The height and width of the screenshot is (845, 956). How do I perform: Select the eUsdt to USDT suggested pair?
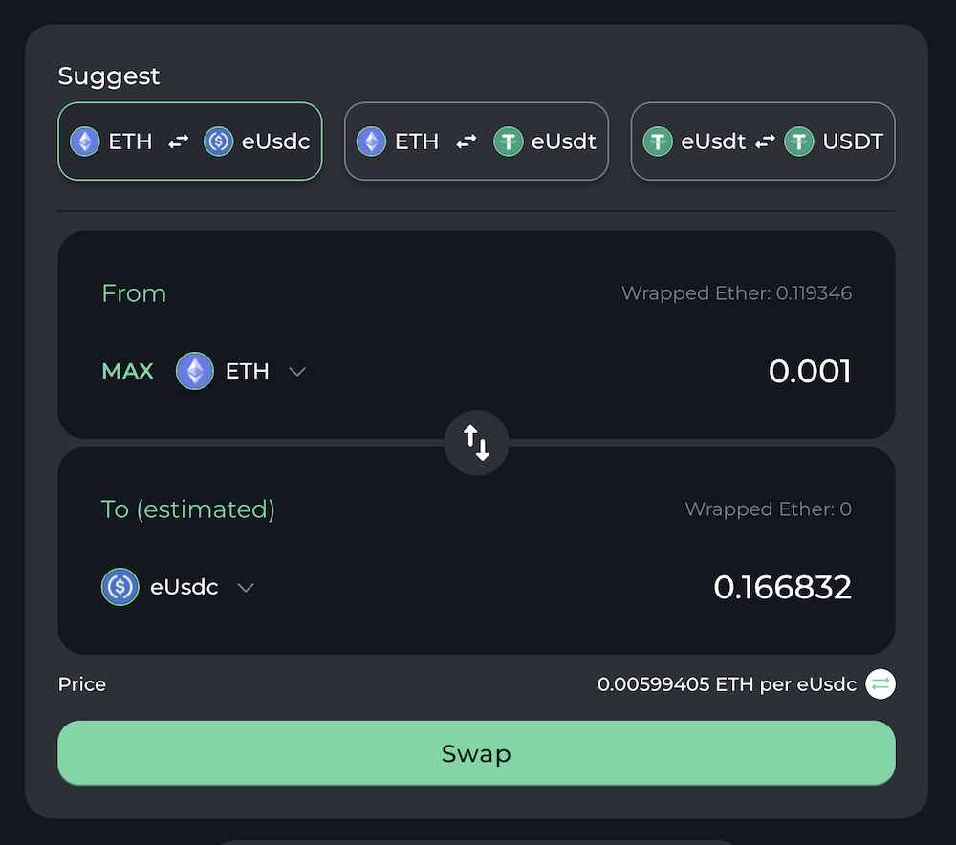click(762, 141)
